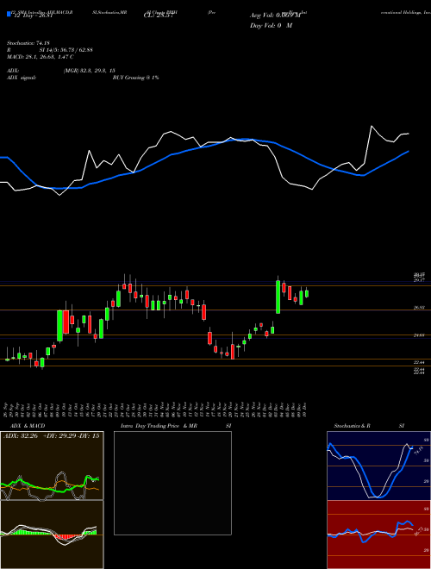The height and width of the screenshot is (569, 431).
Task: Click the MACD histogram mini chart
Action: (52, 535)
